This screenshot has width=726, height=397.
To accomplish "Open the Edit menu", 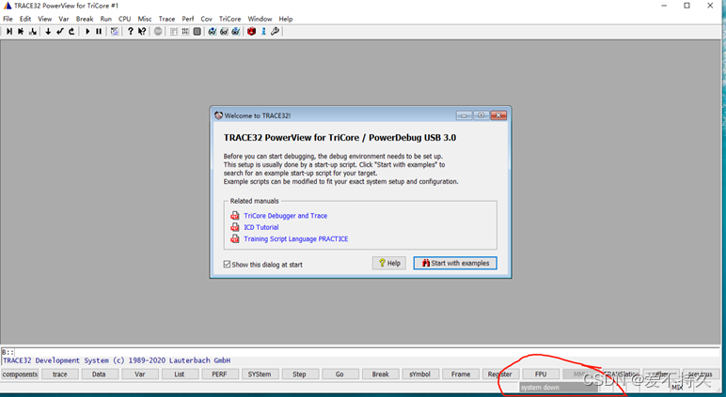I will (x=25, y=19).
